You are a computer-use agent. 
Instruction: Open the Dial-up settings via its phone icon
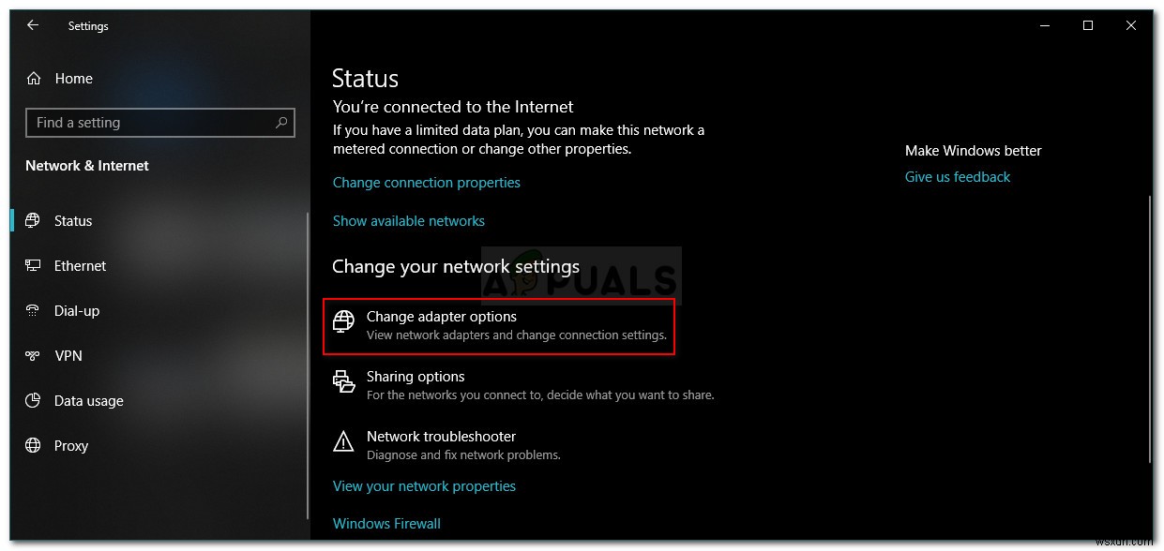coord(33,310)
